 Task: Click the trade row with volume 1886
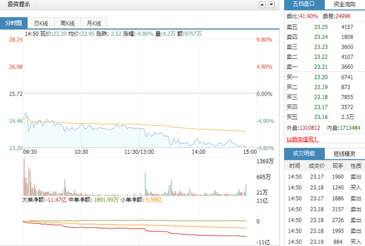click(324, 198)
